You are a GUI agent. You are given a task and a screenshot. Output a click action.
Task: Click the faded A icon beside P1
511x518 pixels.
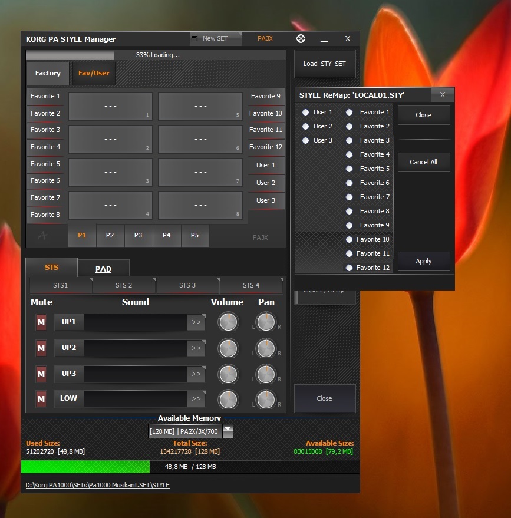42,236
